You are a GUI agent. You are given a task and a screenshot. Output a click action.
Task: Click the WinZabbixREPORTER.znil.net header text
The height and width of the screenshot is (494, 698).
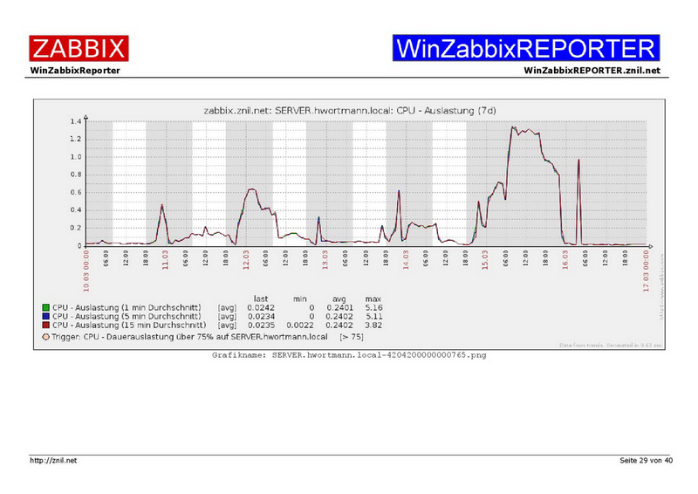tap(592, 71)
